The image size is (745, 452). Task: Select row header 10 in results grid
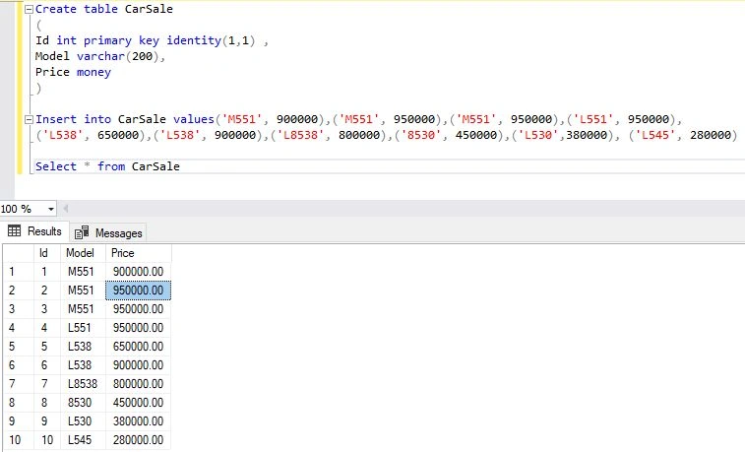point(19,439)
